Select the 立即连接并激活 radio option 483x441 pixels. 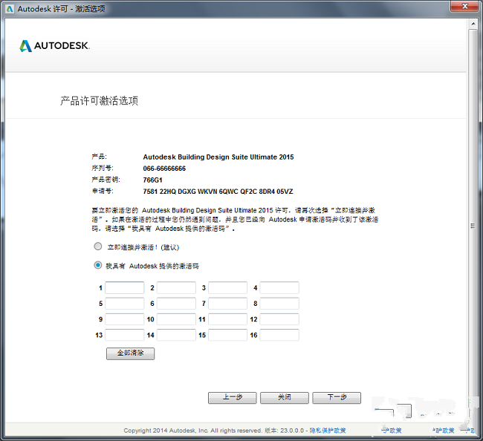(98, 246)
